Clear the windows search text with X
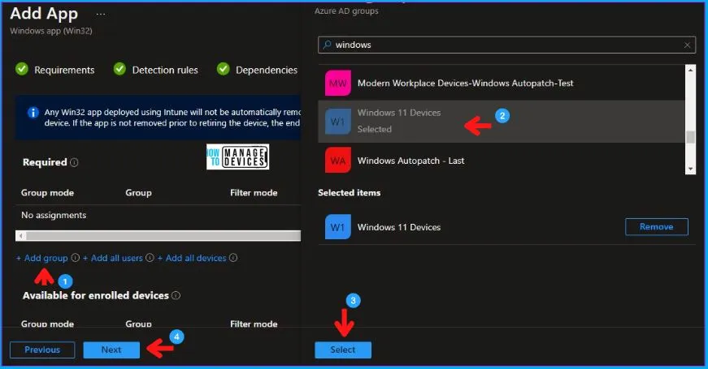 687,45
